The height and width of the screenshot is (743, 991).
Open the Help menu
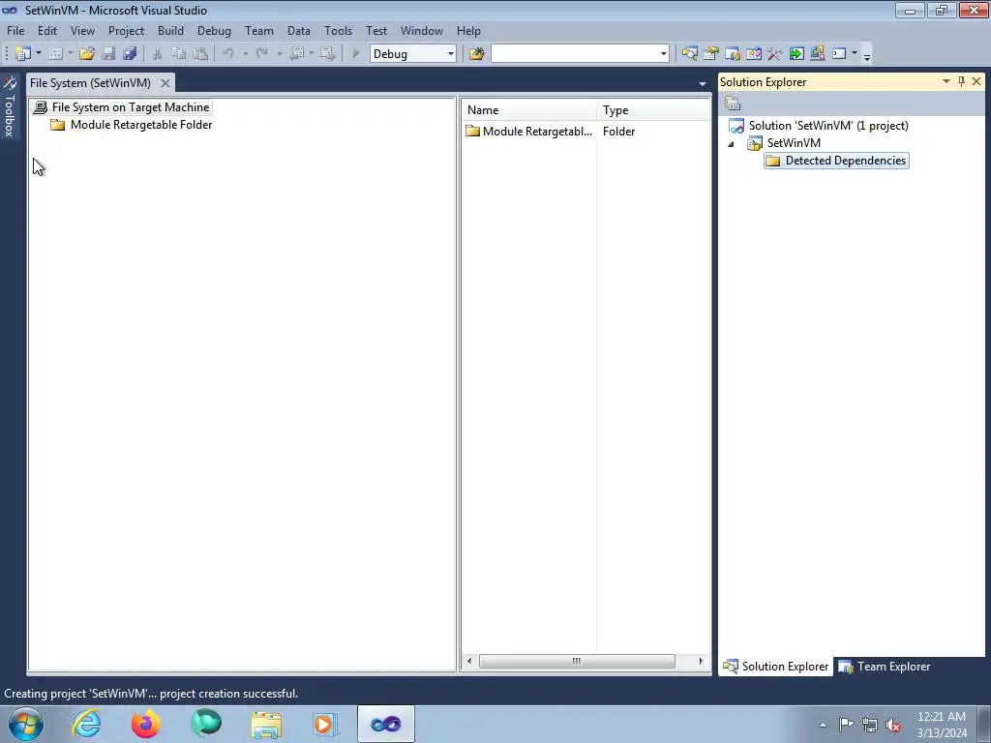468,30
